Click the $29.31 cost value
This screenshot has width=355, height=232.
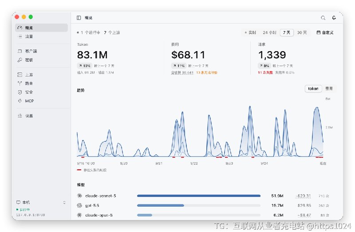tap(304, 196)
